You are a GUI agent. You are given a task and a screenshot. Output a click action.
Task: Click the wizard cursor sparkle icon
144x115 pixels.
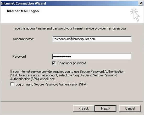coord(135,15)
